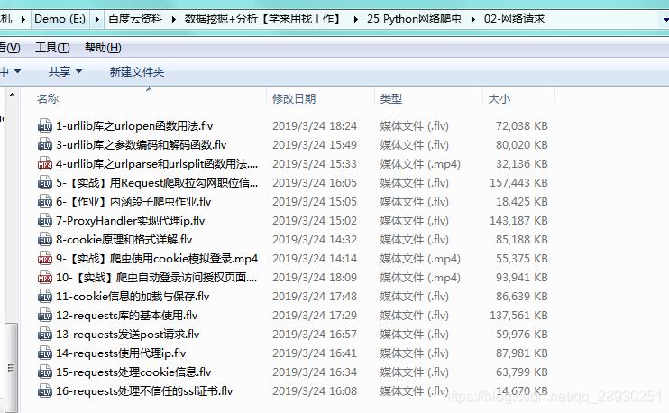669x413 pixels.
Task: Go to 数据挖掘+分析【学来用找工作】 breadcrumb folder
Action: pyautogui.click(x=263, y=19)
